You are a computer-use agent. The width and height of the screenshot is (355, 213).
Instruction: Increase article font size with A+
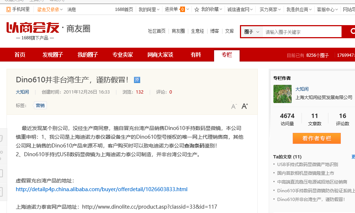(x=245, y=106)
